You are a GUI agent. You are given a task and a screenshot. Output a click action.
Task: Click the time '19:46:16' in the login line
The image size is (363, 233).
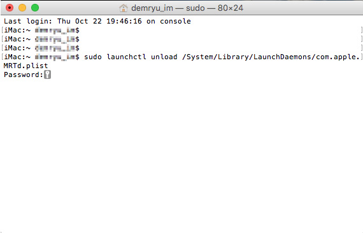click(x=124, y=21)
